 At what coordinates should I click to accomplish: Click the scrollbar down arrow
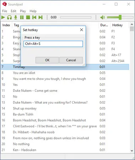click(x=132, y=151)
